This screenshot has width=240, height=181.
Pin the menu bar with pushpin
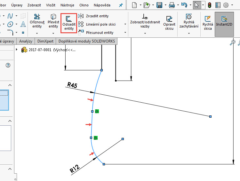coord(121,5)
